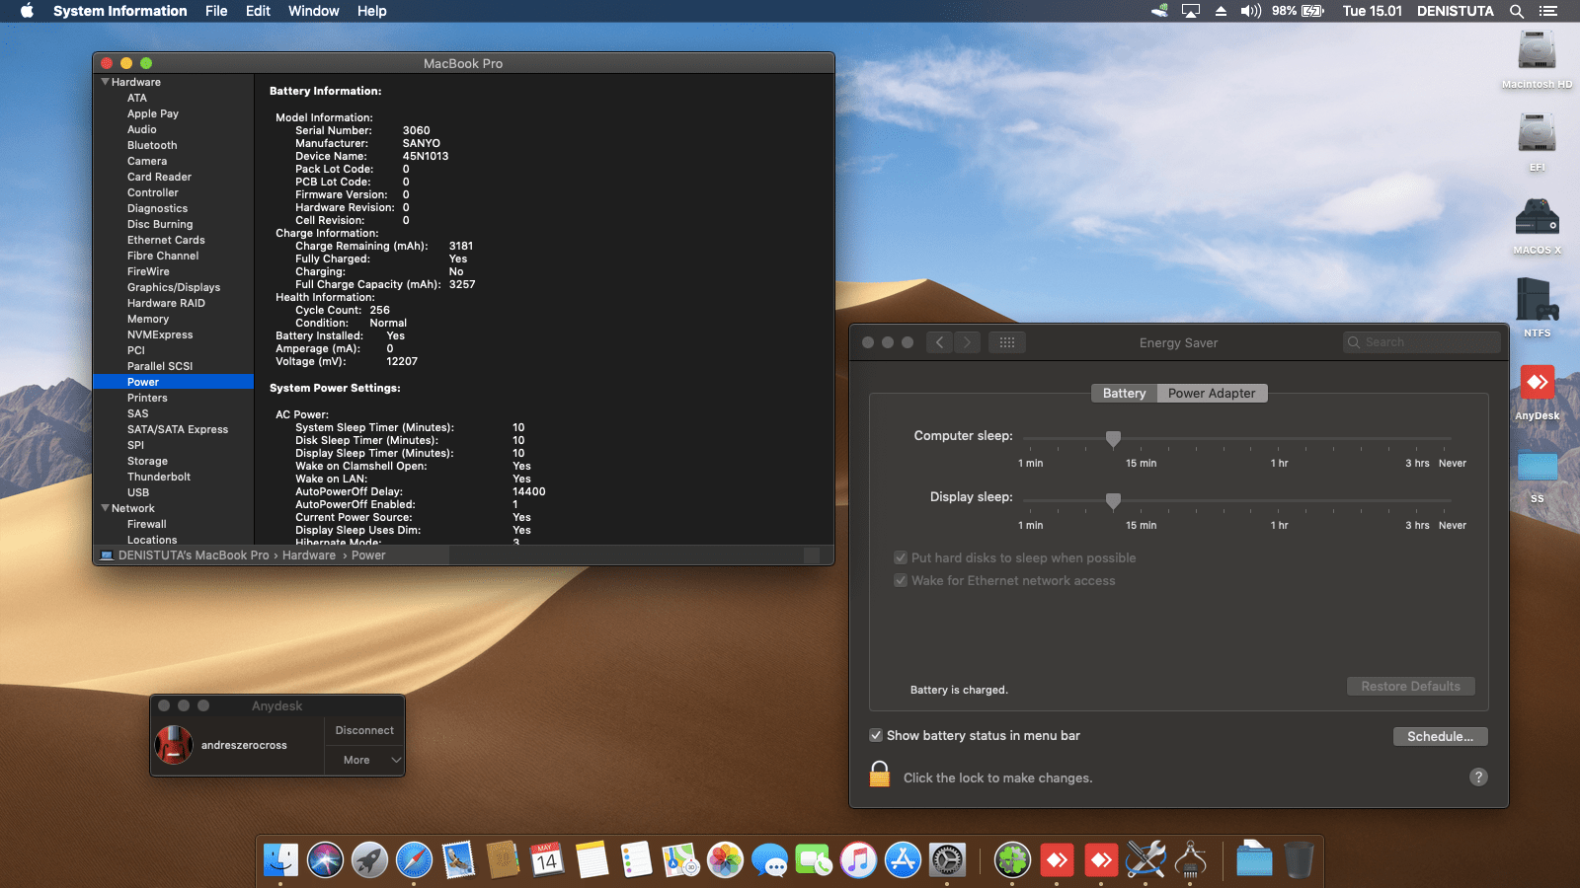Open System Information caliper icon in Dock
1580x888 pixels.
(x=1190, y=860)
